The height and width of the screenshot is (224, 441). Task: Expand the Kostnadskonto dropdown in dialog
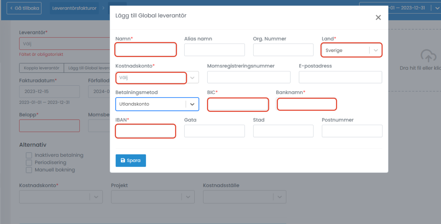[157, 77]
